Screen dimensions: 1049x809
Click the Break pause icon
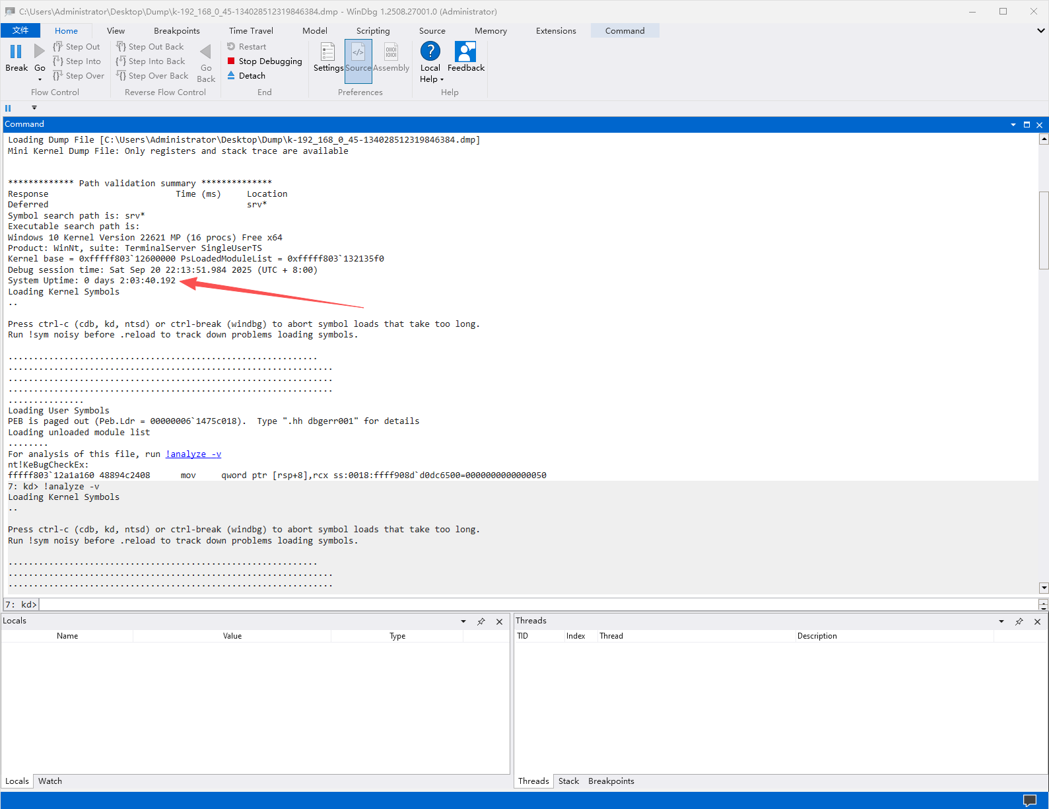pos(16,52)
